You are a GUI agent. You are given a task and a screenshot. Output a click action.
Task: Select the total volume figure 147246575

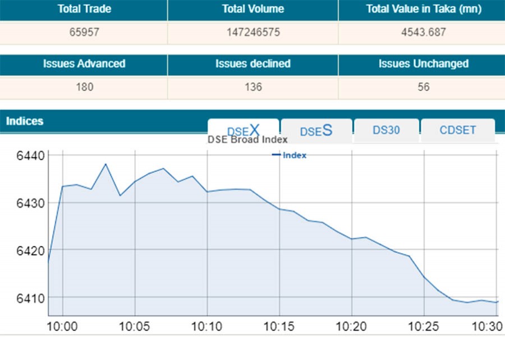(252, 32)
